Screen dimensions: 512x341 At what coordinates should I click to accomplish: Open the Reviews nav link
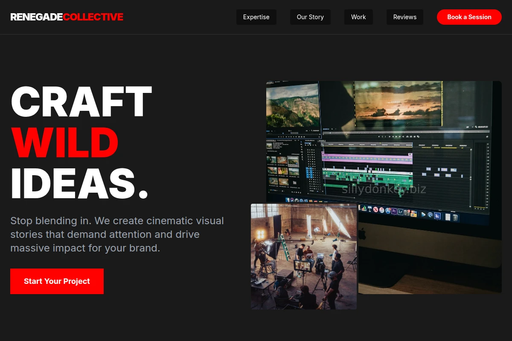[405, 17]
